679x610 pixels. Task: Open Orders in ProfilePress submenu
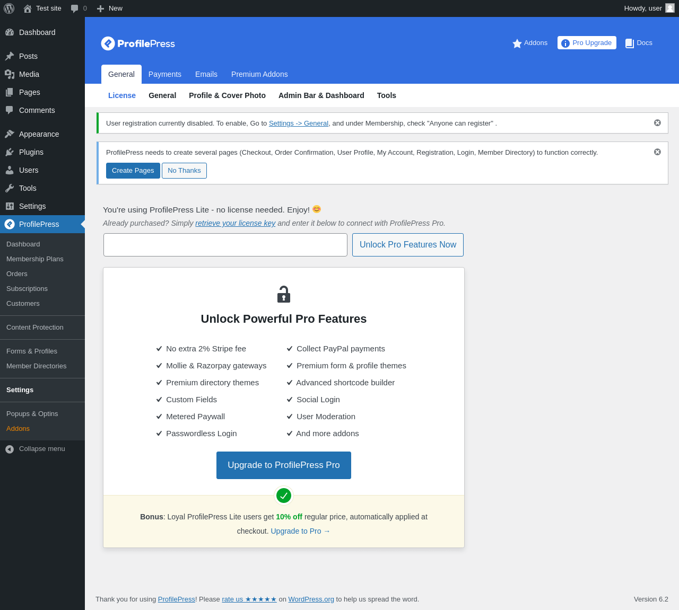(x=17, y=274)
